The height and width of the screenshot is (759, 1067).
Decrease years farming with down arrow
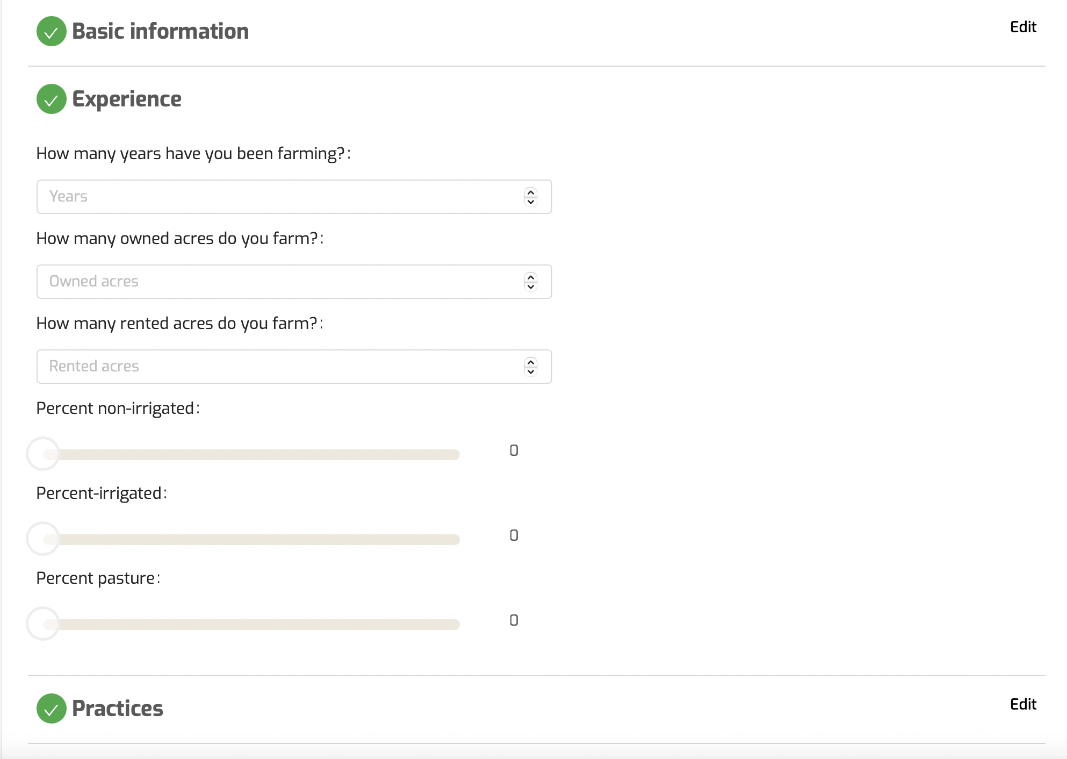[531, 202]
